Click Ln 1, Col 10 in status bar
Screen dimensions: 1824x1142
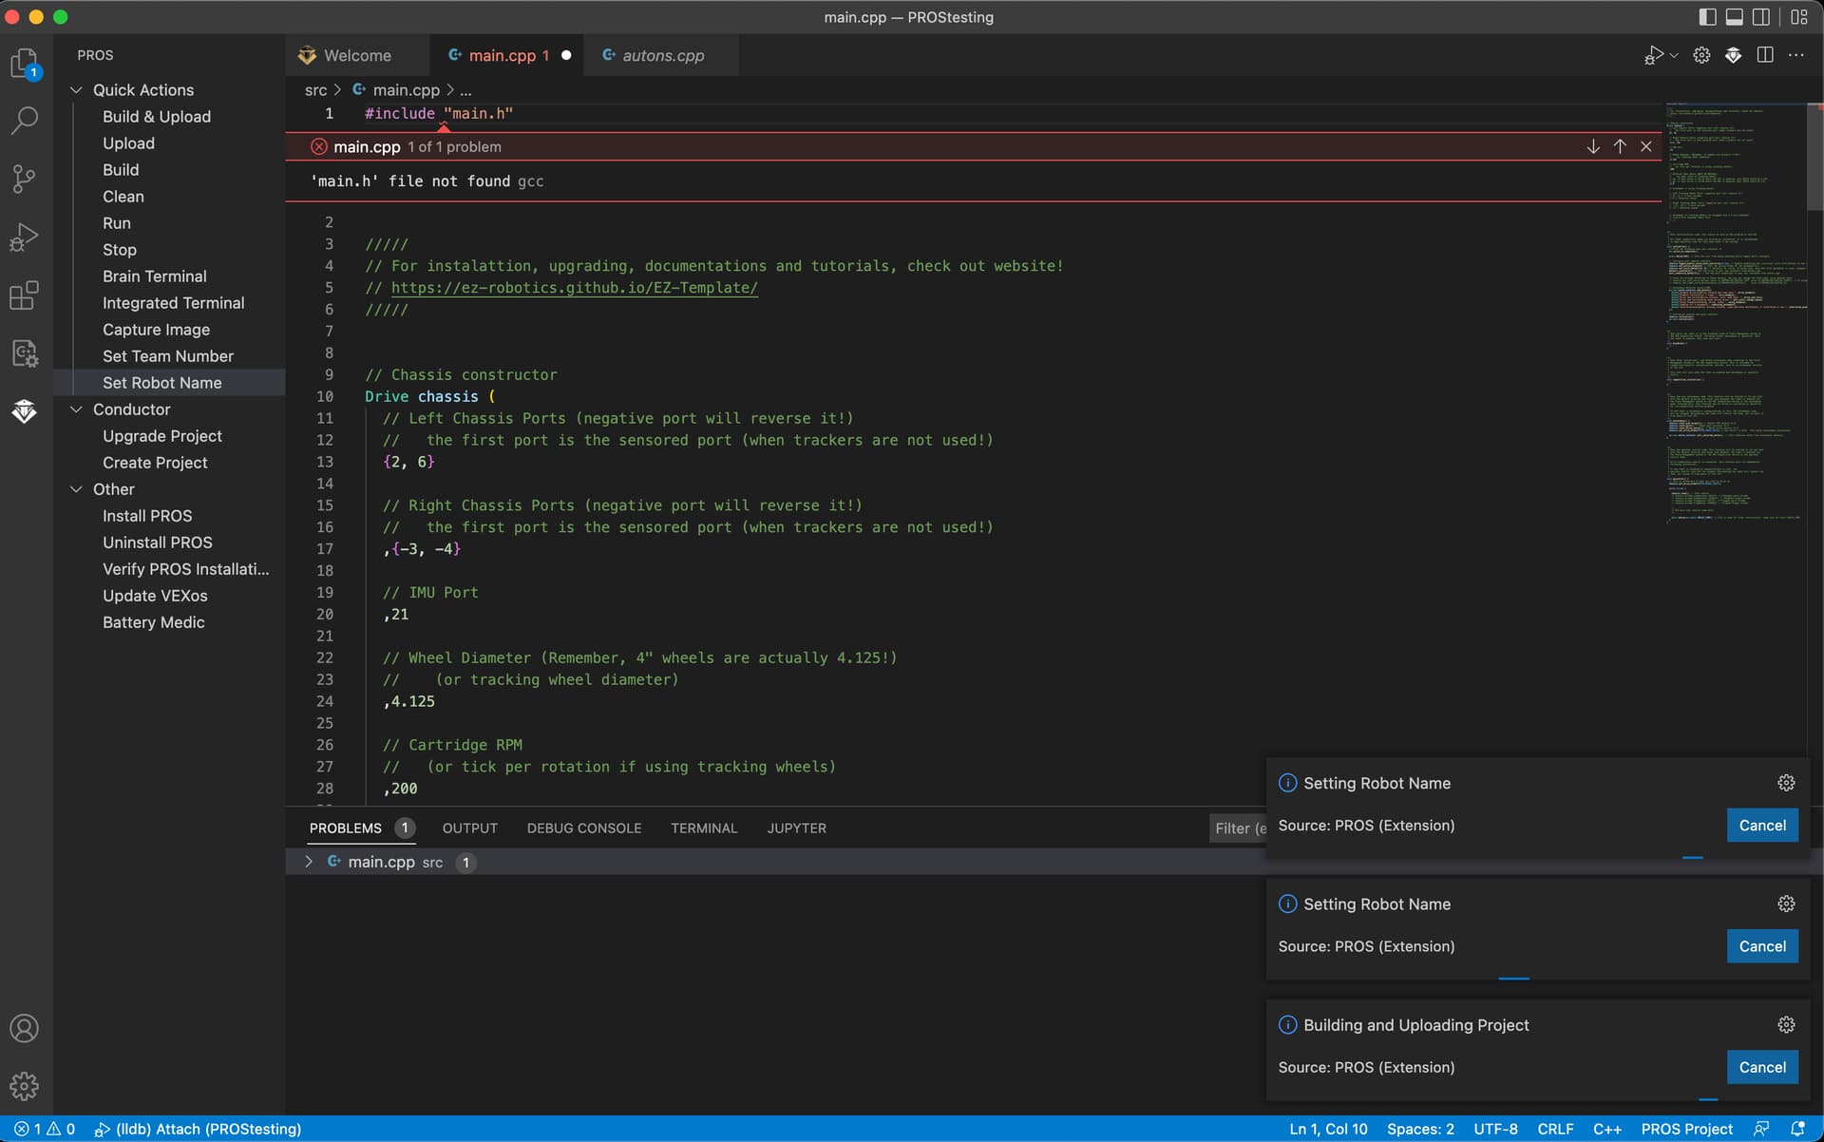pos(1328,1129)
